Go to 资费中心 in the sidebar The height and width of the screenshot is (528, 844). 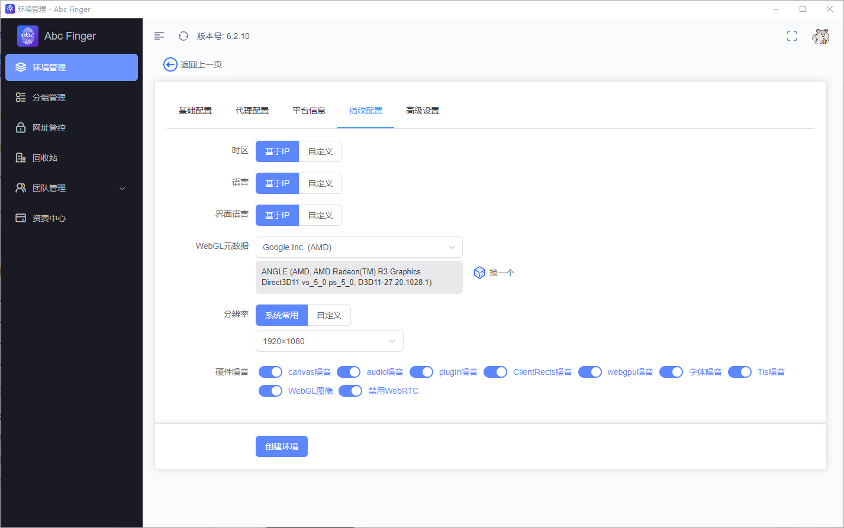click(x=49, y=218)
